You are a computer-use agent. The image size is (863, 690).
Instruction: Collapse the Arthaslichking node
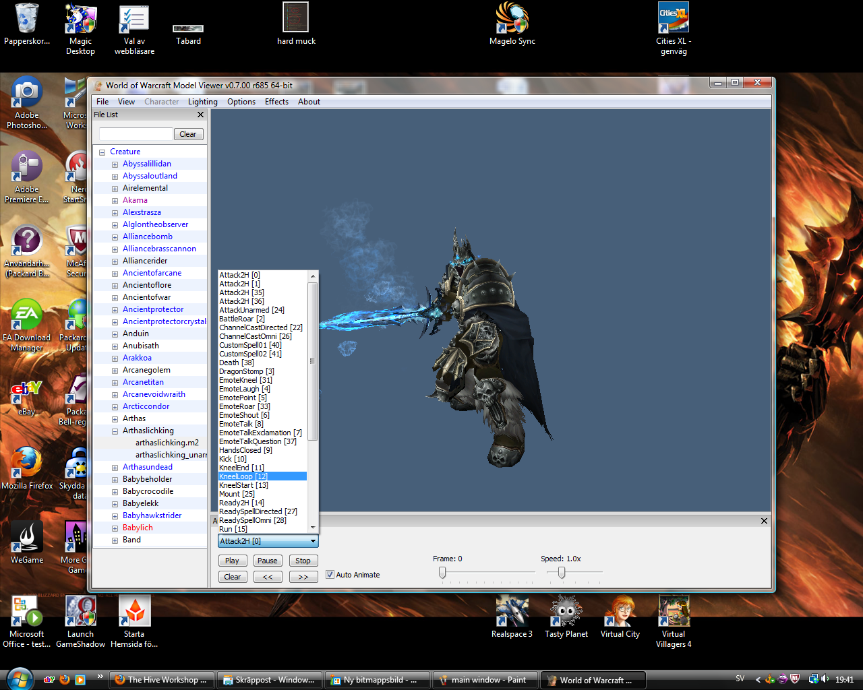pos(115,431)
